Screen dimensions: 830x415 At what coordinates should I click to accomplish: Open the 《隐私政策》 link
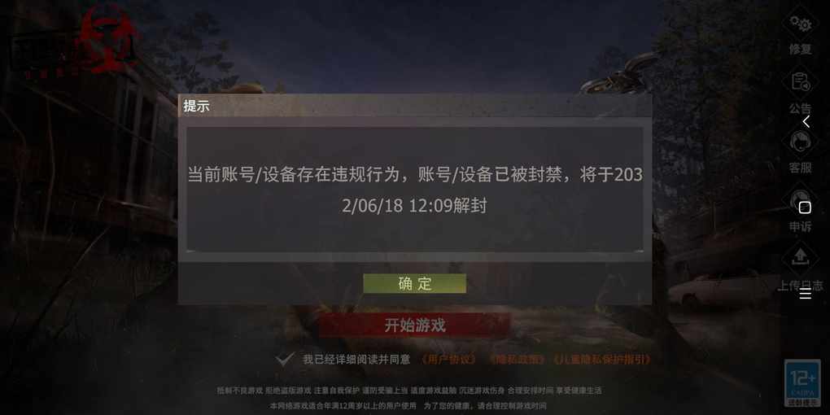click(x=517, y=360)
